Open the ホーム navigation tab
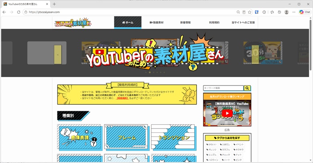The height and width of the screenshot is (163, 313). pyautogui.click(x=128, y=22)
